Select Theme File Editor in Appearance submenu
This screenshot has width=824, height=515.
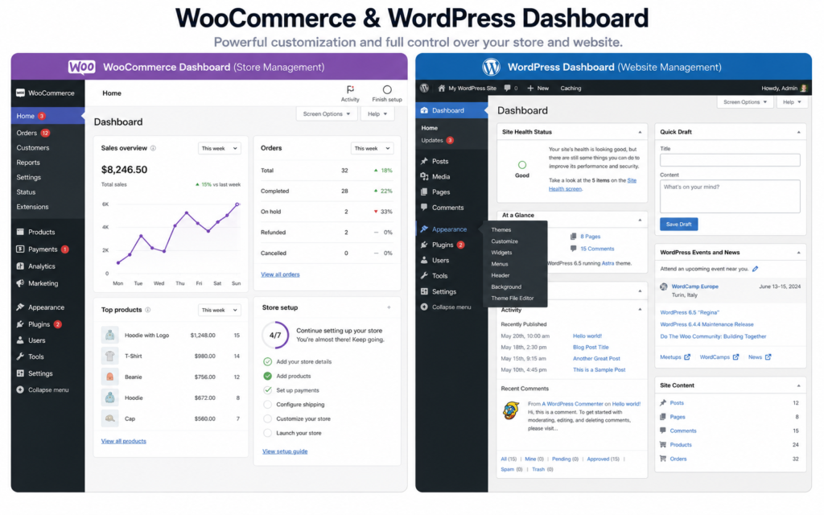pos(513,298)
